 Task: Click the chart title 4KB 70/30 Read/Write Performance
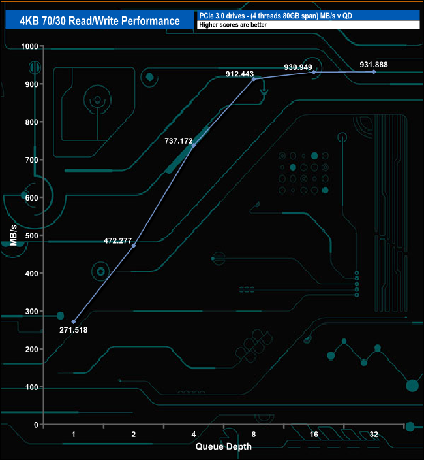tap(100, 21)
